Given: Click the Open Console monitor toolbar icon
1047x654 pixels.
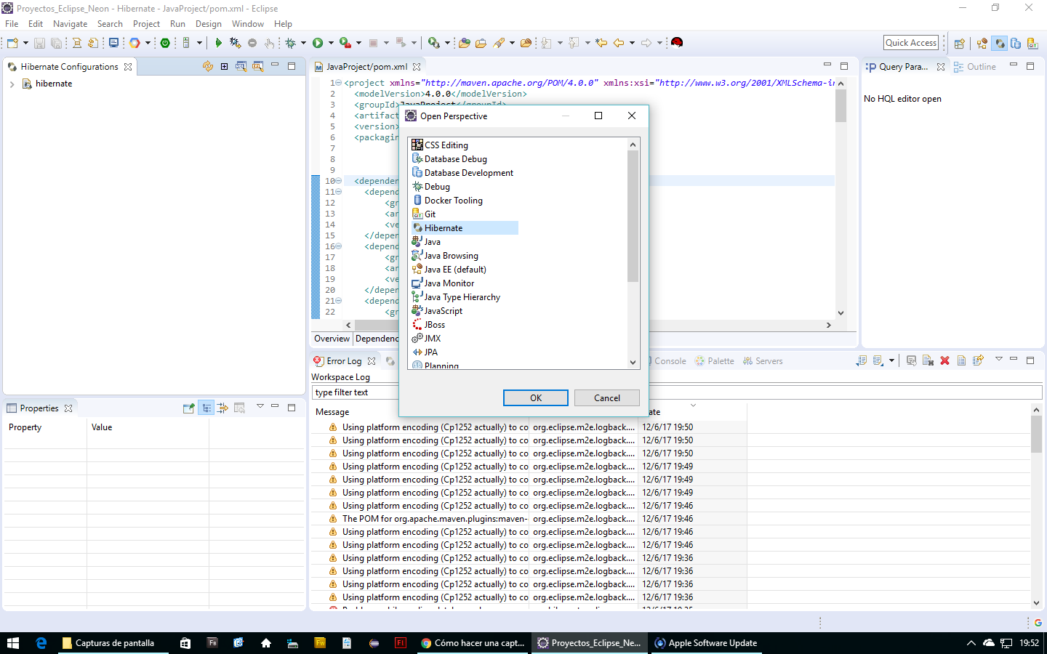Looking at the screenshot, I should click(x=113, y=43).
